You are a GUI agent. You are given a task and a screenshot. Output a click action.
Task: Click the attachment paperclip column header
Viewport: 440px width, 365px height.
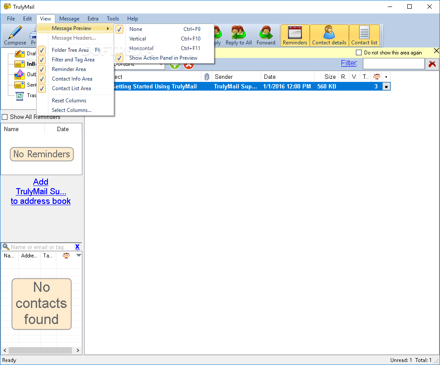(x=207, y=77)
